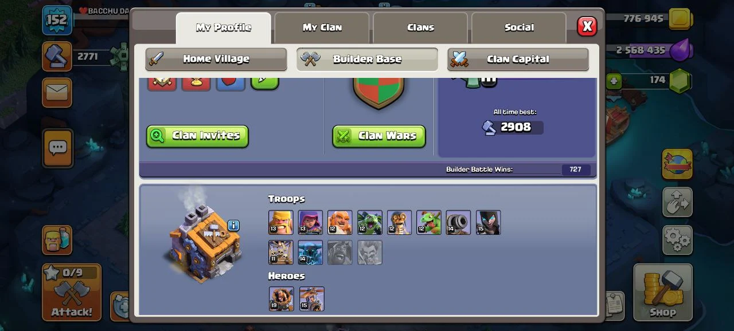Open the settings gear icon
The width and height of the screenshot is (734, 331).
(677, 240)
